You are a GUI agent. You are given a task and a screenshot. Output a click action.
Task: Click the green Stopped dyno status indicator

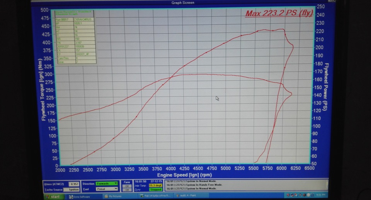155,190
